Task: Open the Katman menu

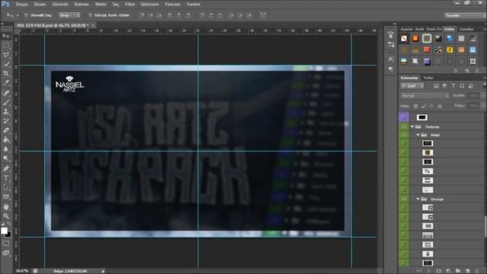Action: click(81, 5)
